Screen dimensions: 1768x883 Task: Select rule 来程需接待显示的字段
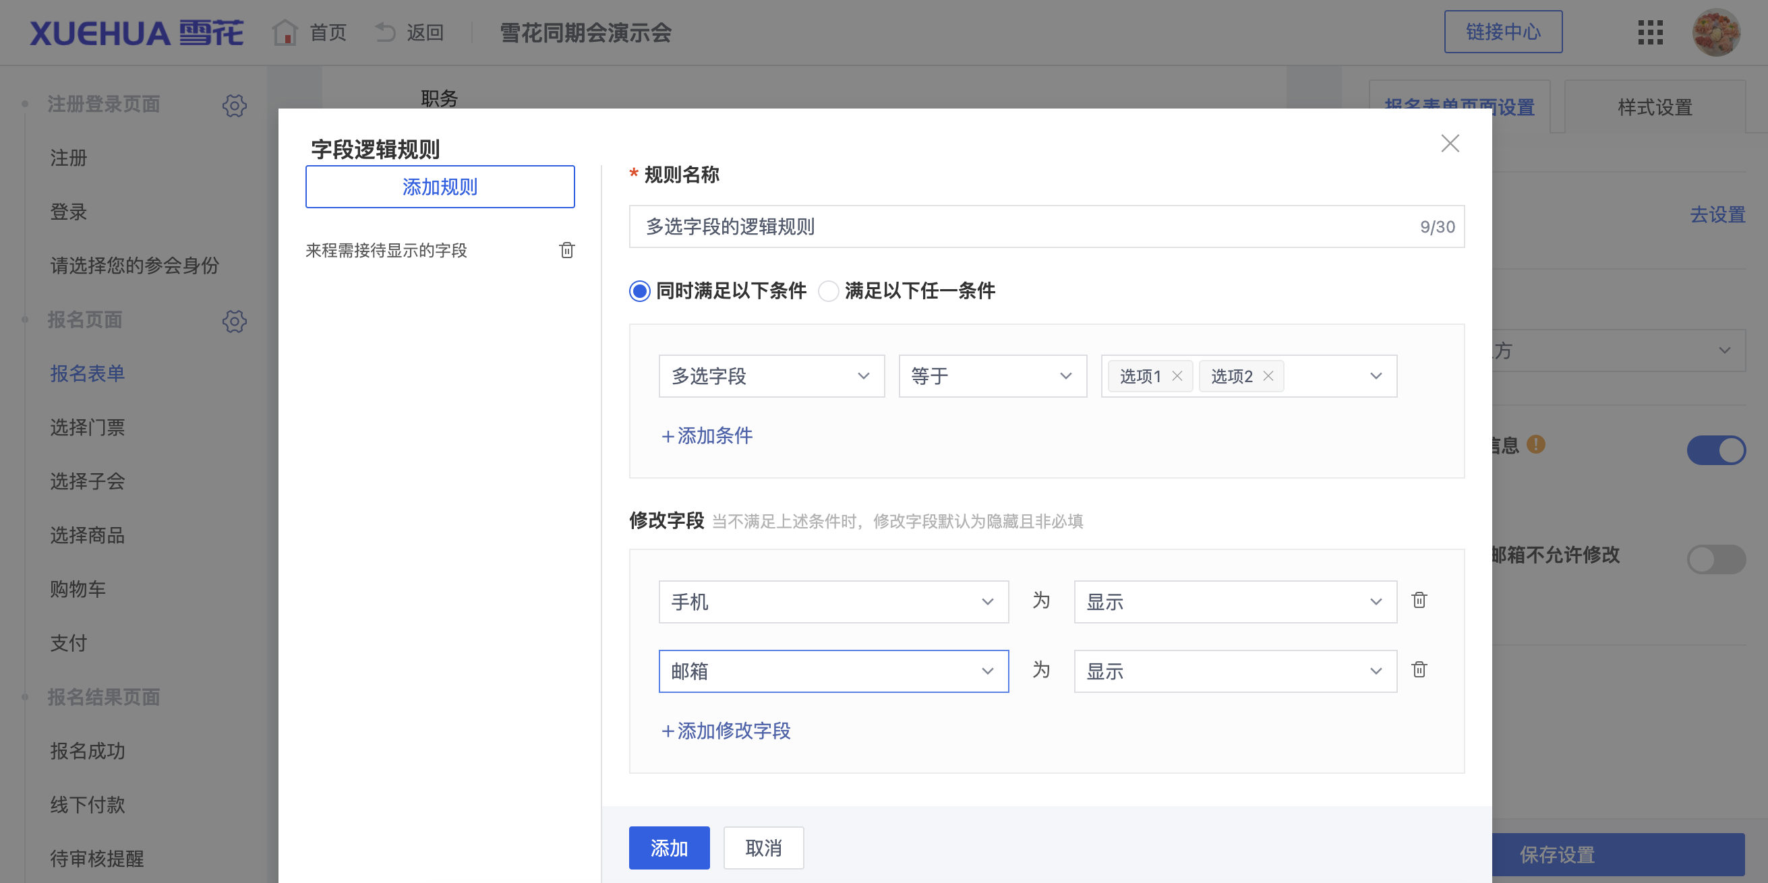pyautogui.click(x=386, y=251)
